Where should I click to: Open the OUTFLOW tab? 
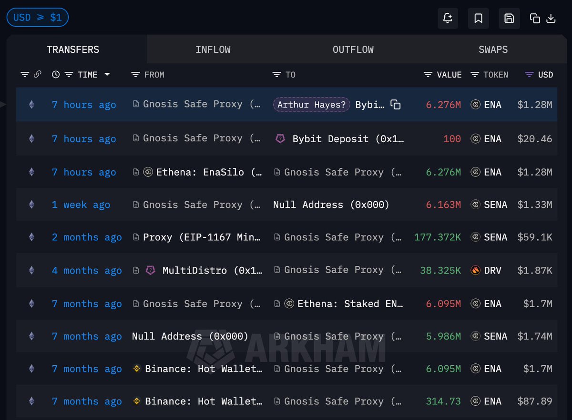353,49
